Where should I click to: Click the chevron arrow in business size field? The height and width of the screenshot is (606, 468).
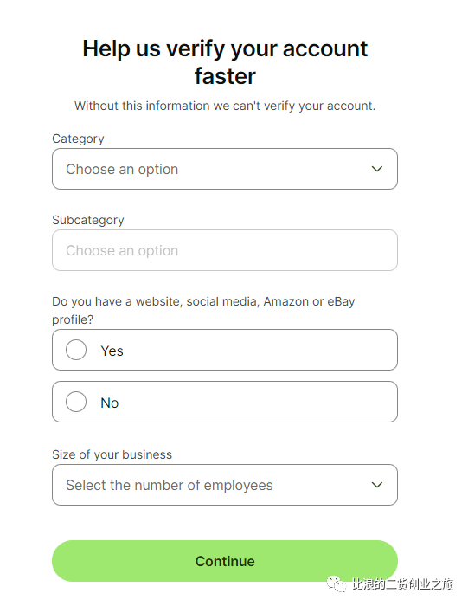pos(376,485)
